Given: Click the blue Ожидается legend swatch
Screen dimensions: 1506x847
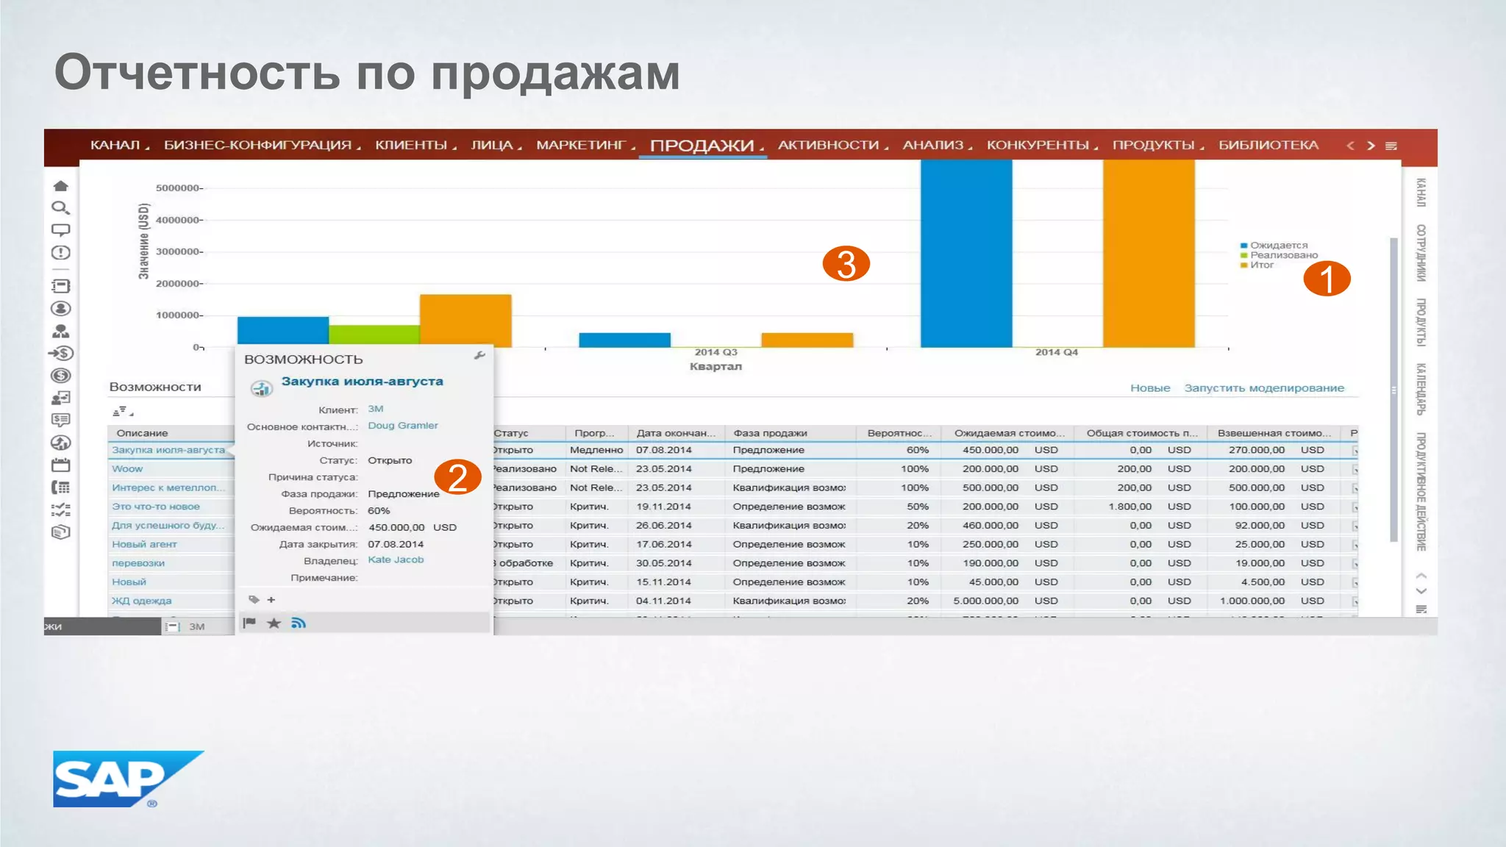Looking at the screenshot, I should pos(1243,246).
